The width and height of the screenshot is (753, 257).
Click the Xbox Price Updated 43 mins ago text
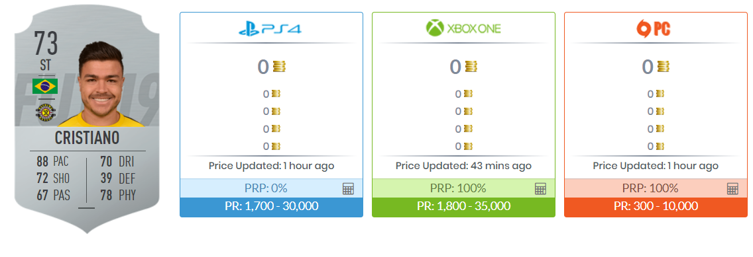[463, 166]
